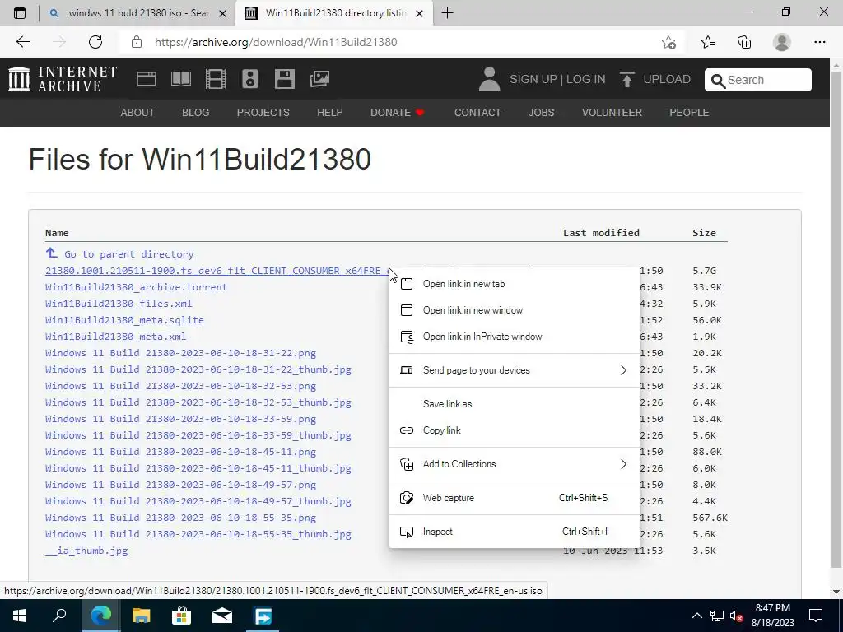
Task: Select Inspect from context menu
Action: coord(514,532)
